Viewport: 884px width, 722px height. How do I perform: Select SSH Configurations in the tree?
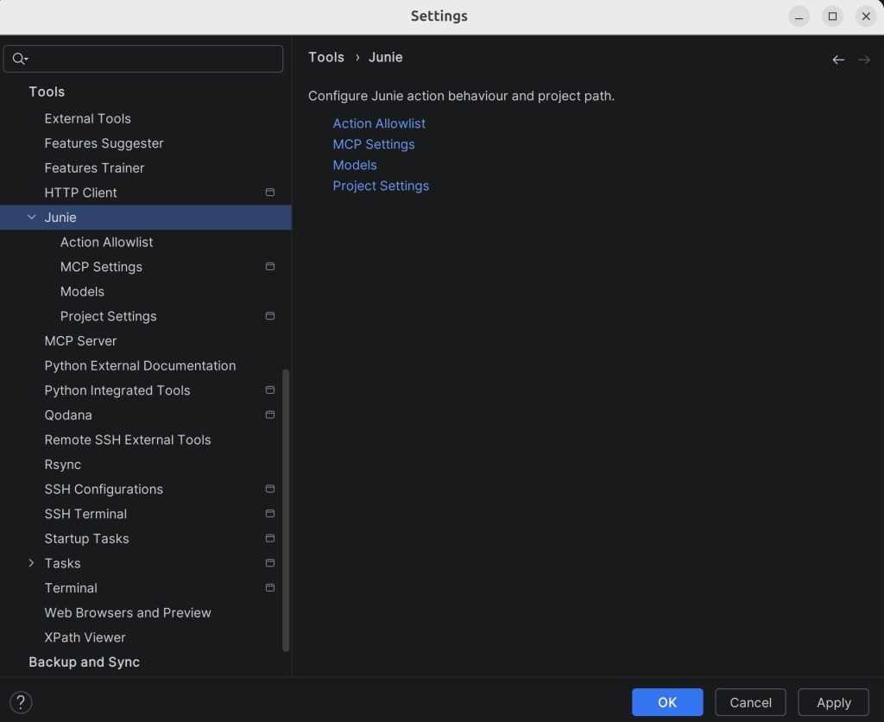tap(145, 489)
